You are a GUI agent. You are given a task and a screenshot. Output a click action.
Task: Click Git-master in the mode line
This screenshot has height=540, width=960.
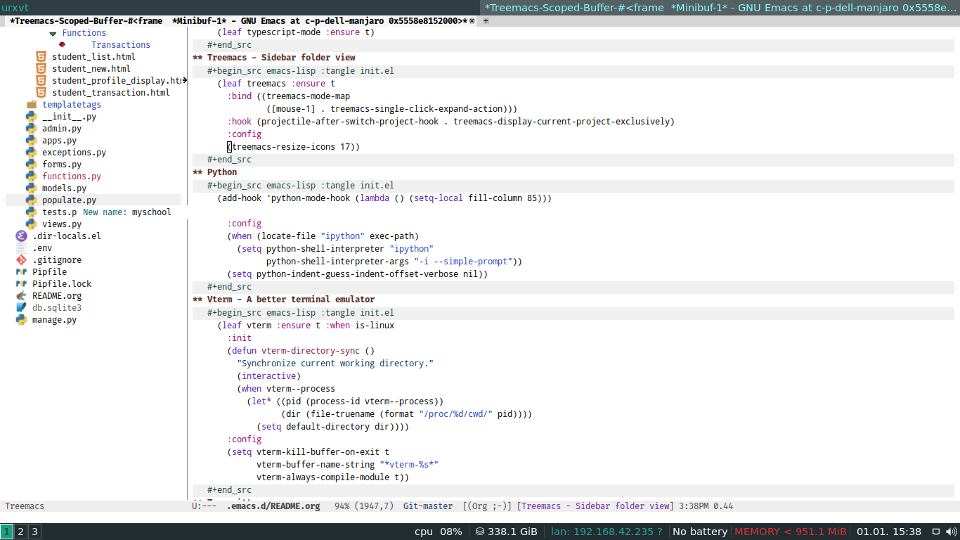point(428,506)
